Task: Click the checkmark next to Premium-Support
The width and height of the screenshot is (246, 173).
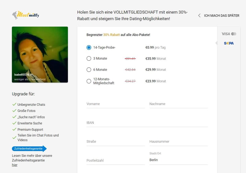Action: (x=14, y=129)
